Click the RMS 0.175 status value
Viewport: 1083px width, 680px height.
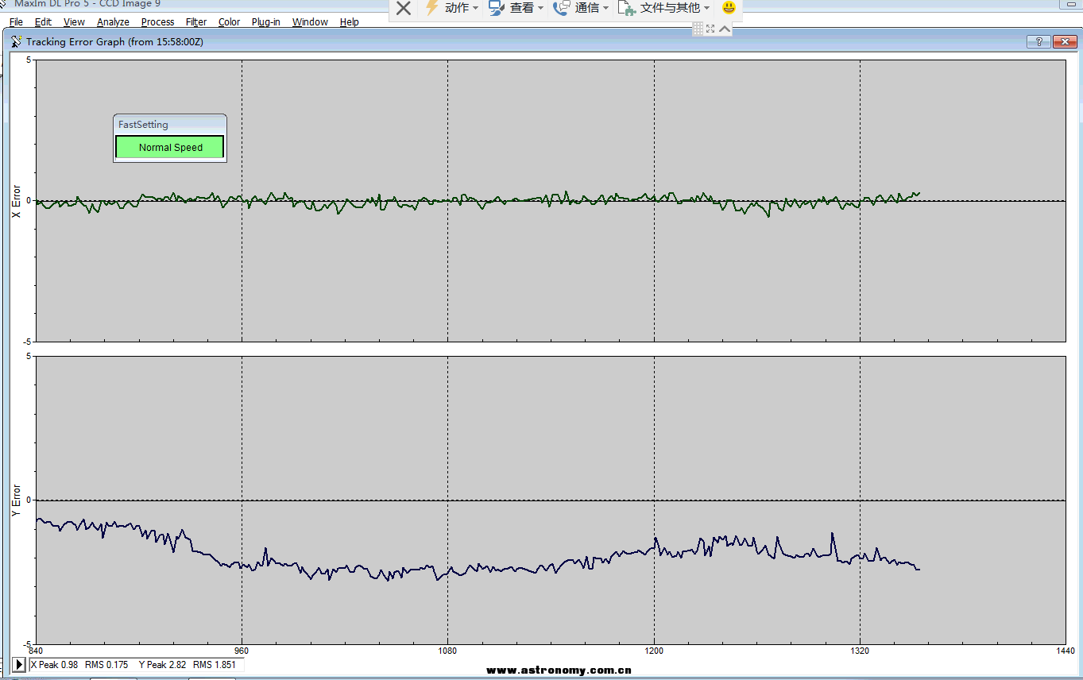[x=106, y=665]
